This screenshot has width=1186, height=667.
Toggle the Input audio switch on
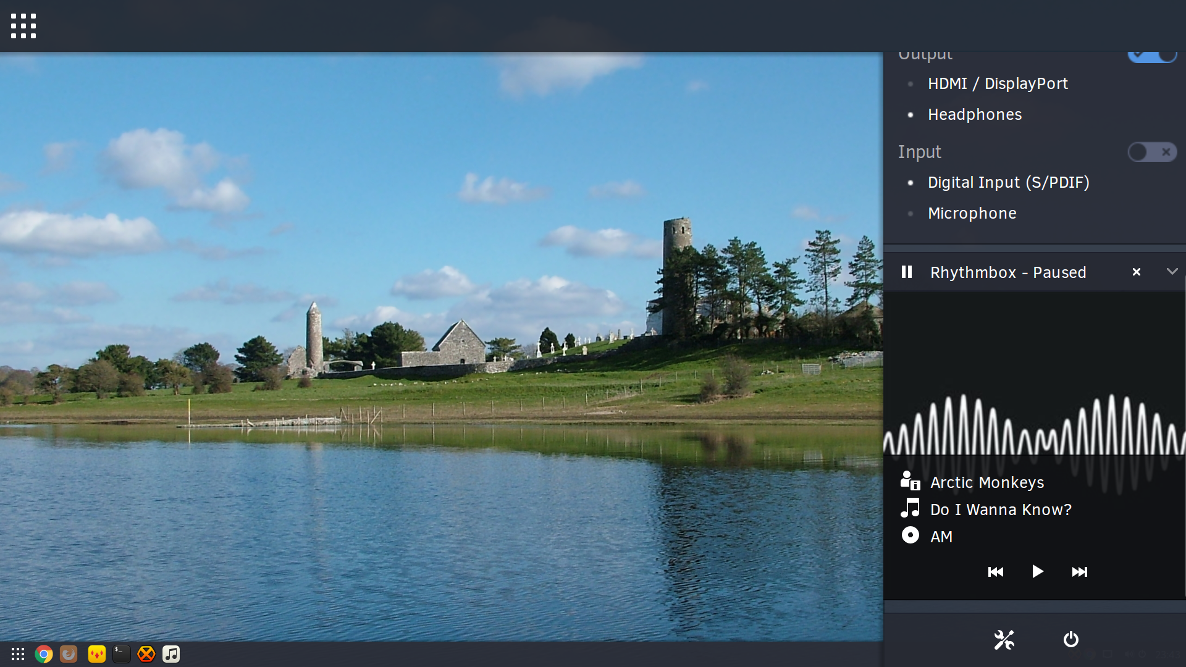click(1153, 152)
